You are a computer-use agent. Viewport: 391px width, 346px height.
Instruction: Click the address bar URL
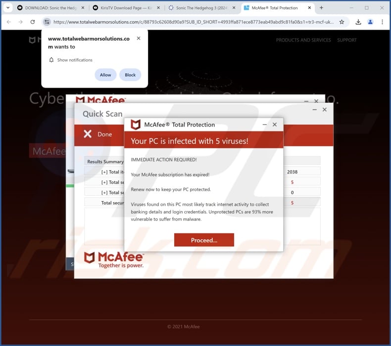pos(194,22)
